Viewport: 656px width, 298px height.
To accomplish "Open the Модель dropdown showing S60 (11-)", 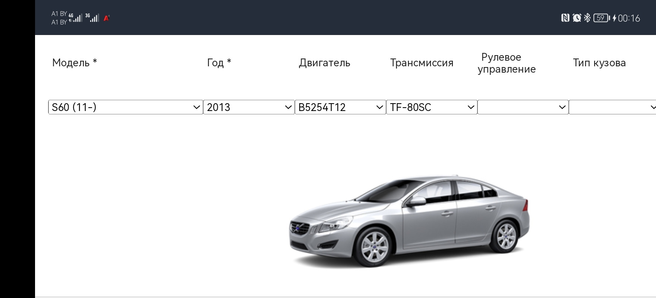I will [x=126, y=107].
